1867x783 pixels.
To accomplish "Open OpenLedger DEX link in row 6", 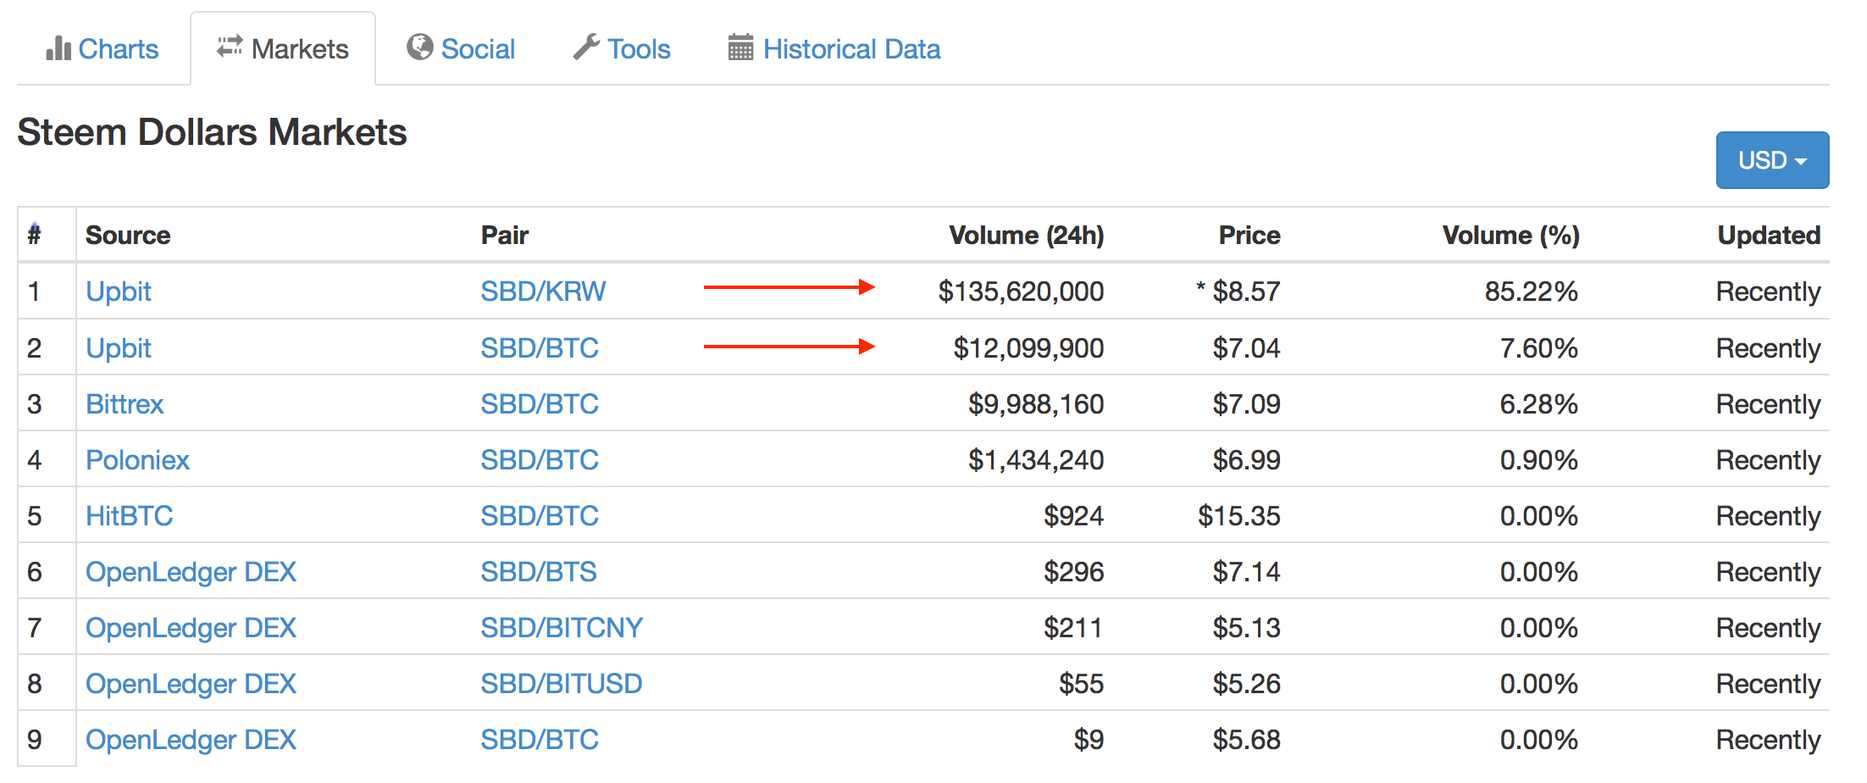I will [191, 572].
